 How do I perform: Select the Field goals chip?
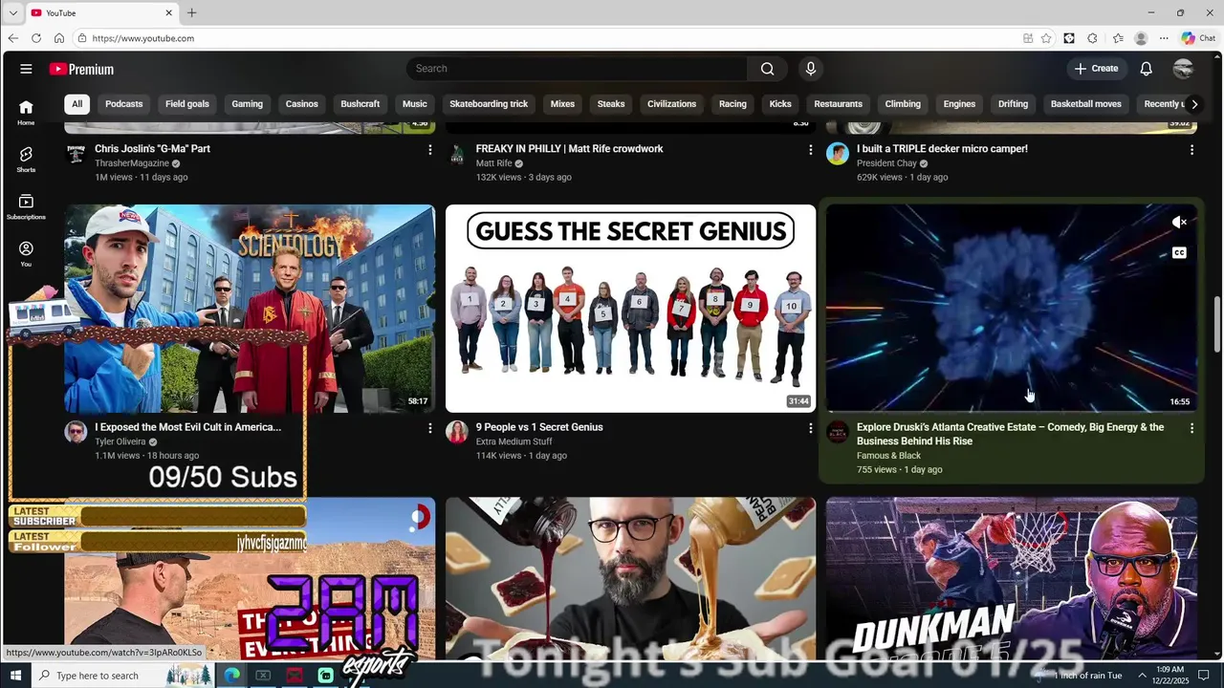[x=187, y=104]
